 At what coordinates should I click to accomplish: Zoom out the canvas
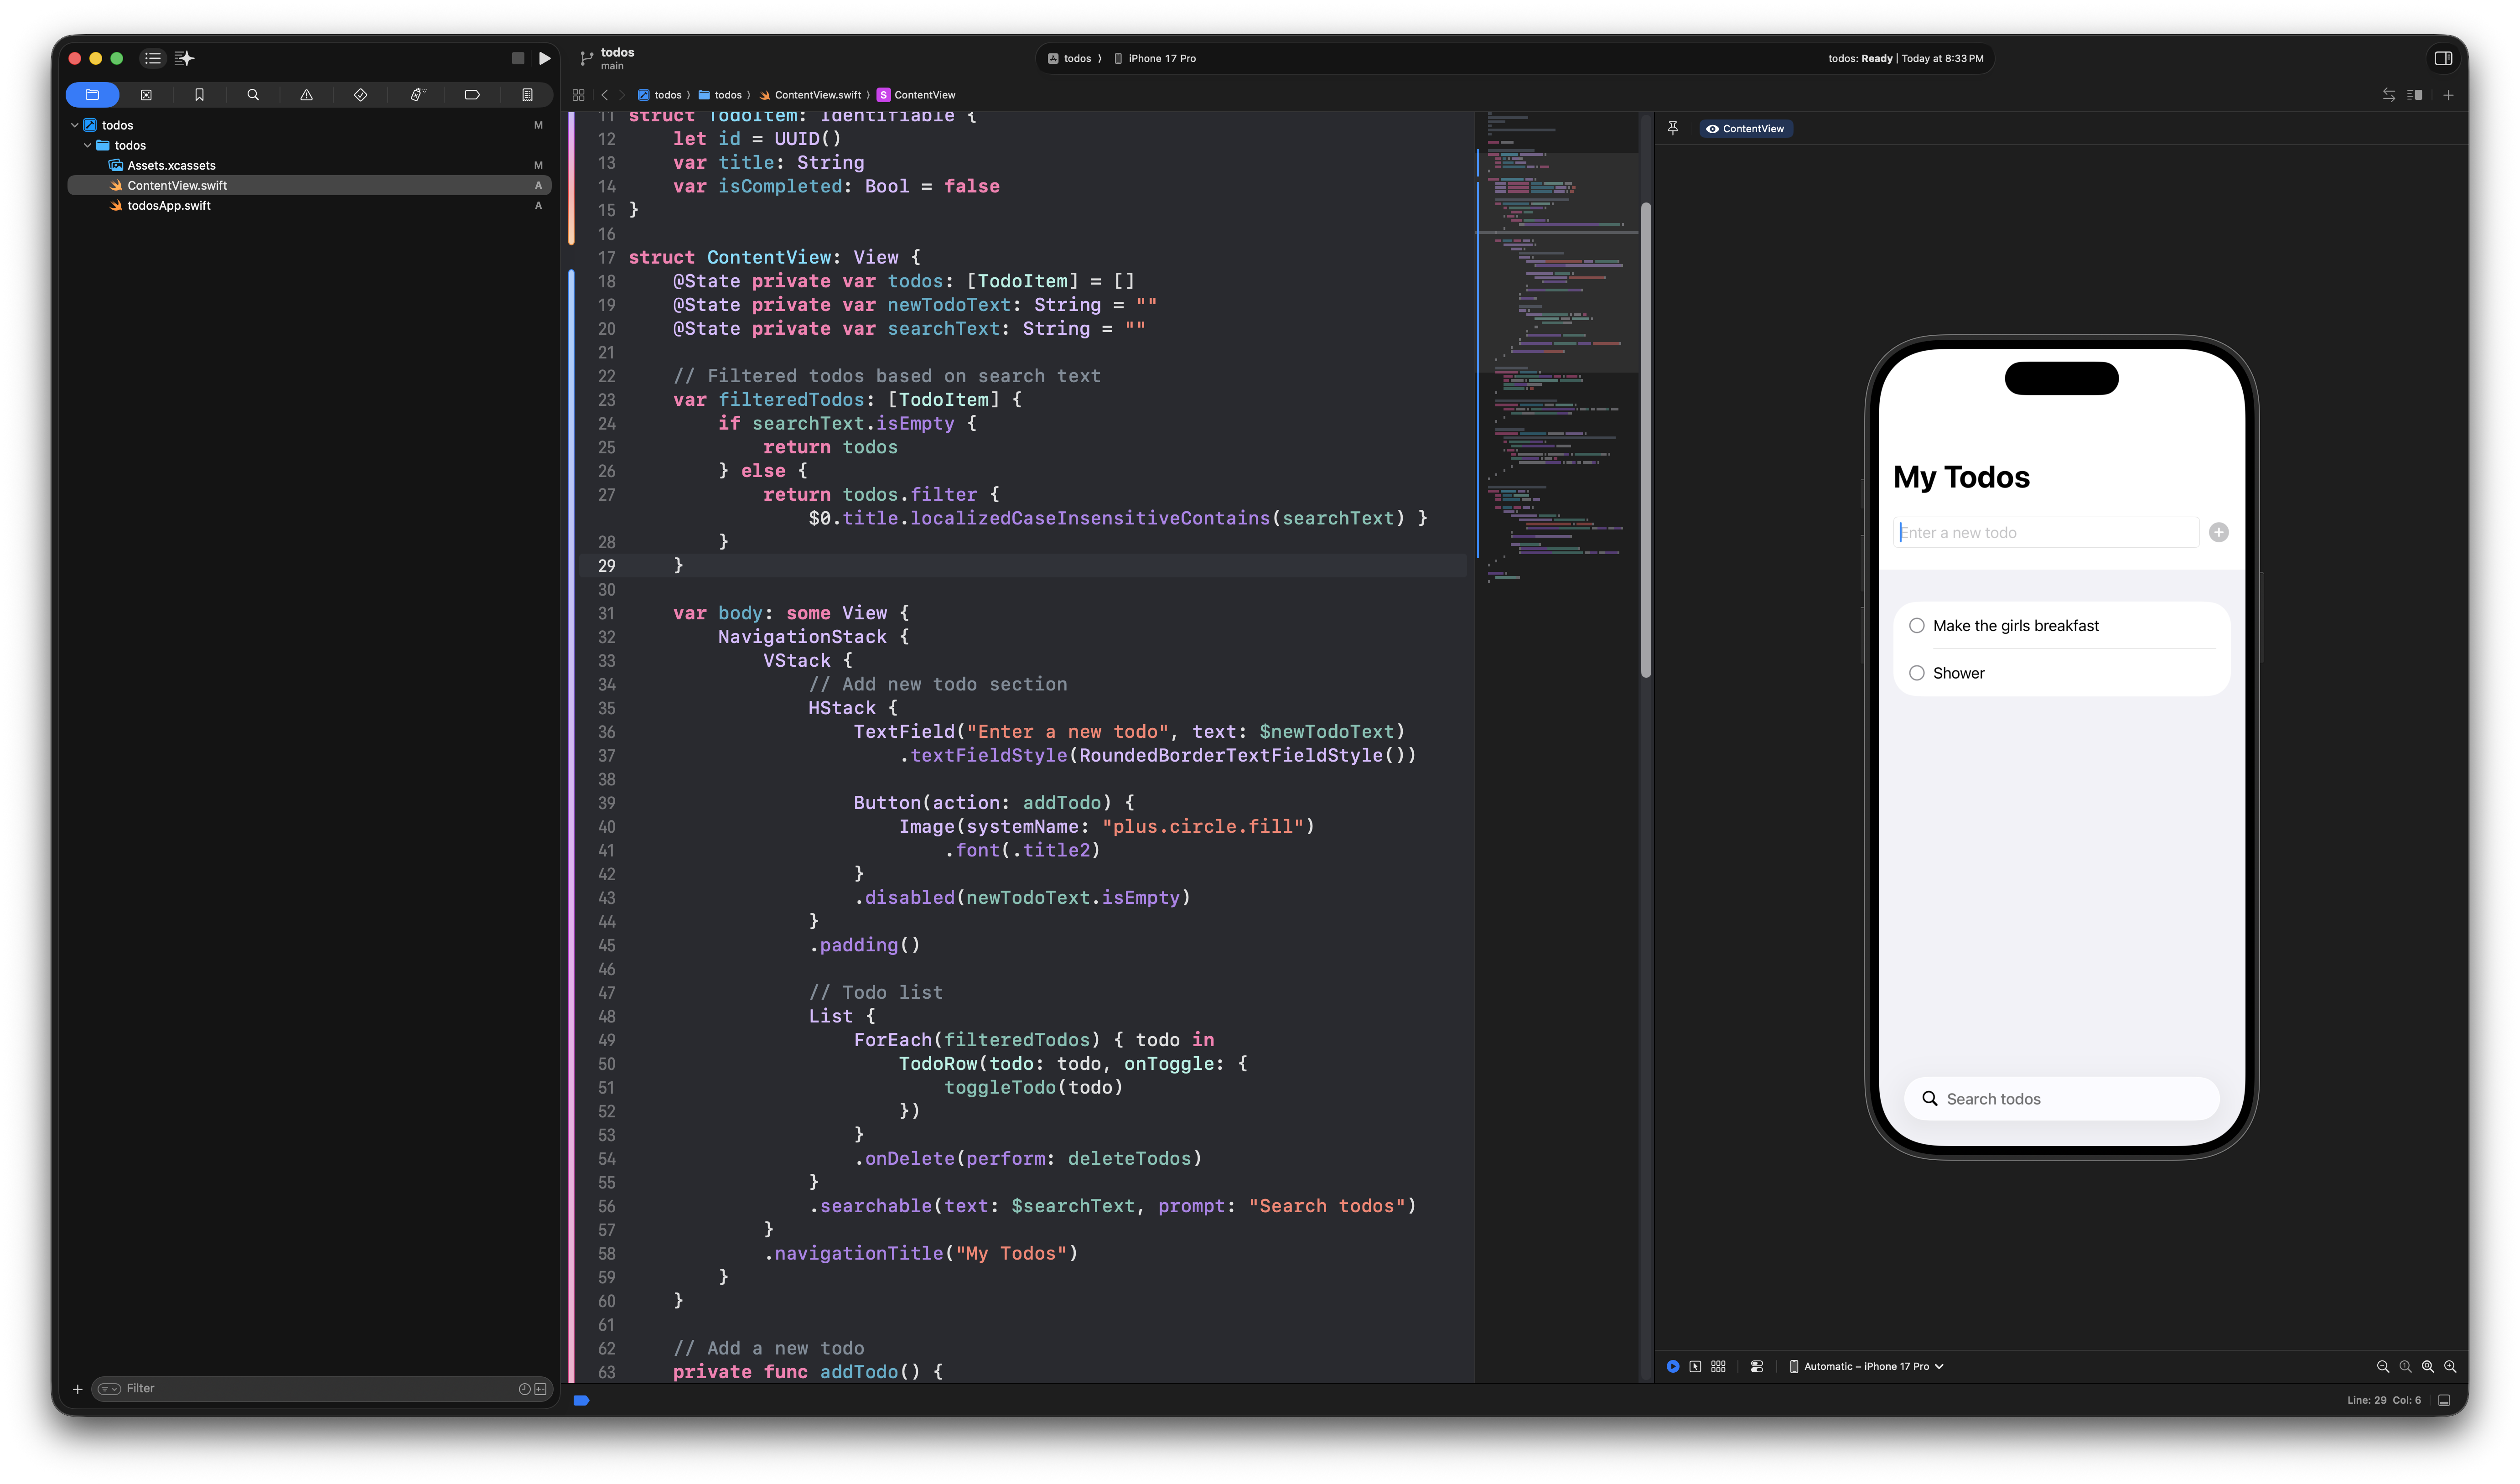click(x=2383, y=1367)
